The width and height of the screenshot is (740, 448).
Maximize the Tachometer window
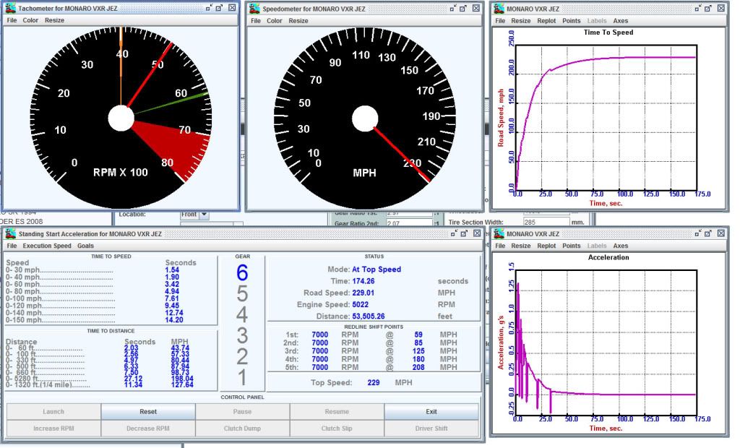click(x=220, y=8)
